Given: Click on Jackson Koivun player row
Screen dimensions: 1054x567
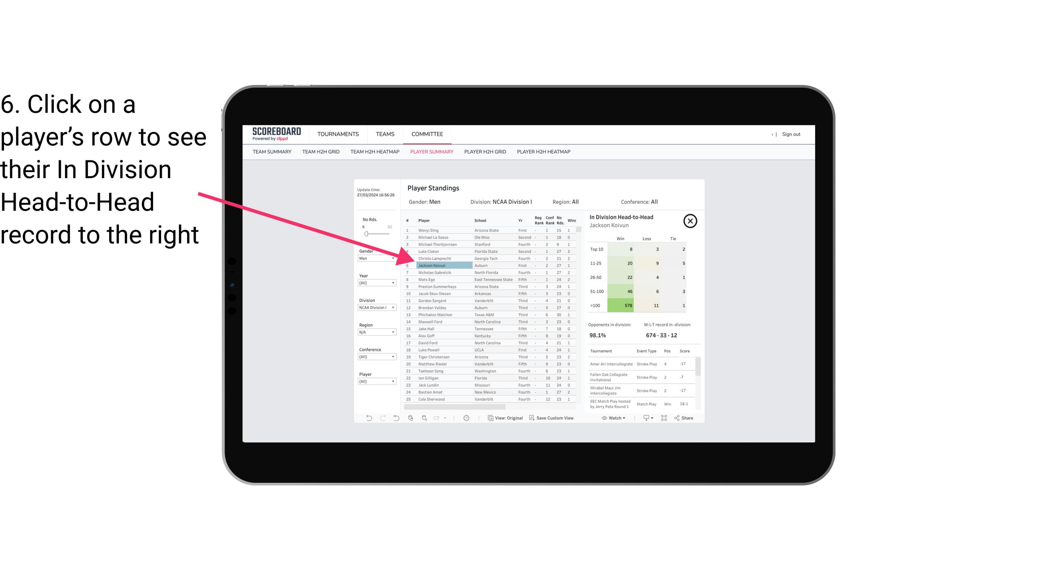Looking at the screenshot, I should tap(432, 265).
